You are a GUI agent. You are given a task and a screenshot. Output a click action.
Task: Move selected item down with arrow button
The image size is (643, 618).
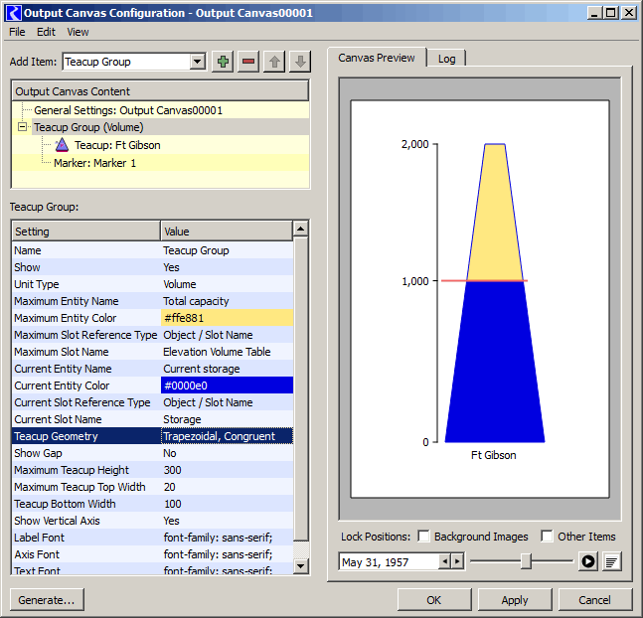coord(300,62)
